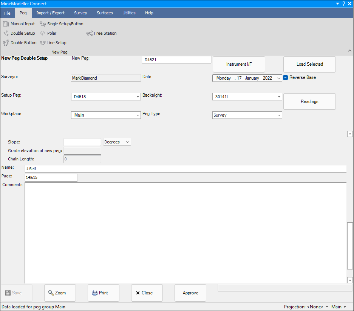The image size is (354, 311).
Task: Open the Backsight dropdown list
Action: pyautogui.click(x=279, y=97)
